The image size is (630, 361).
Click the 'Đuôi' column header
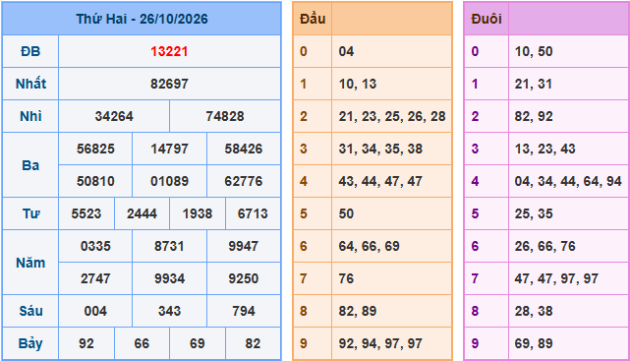tap(487, 19)
